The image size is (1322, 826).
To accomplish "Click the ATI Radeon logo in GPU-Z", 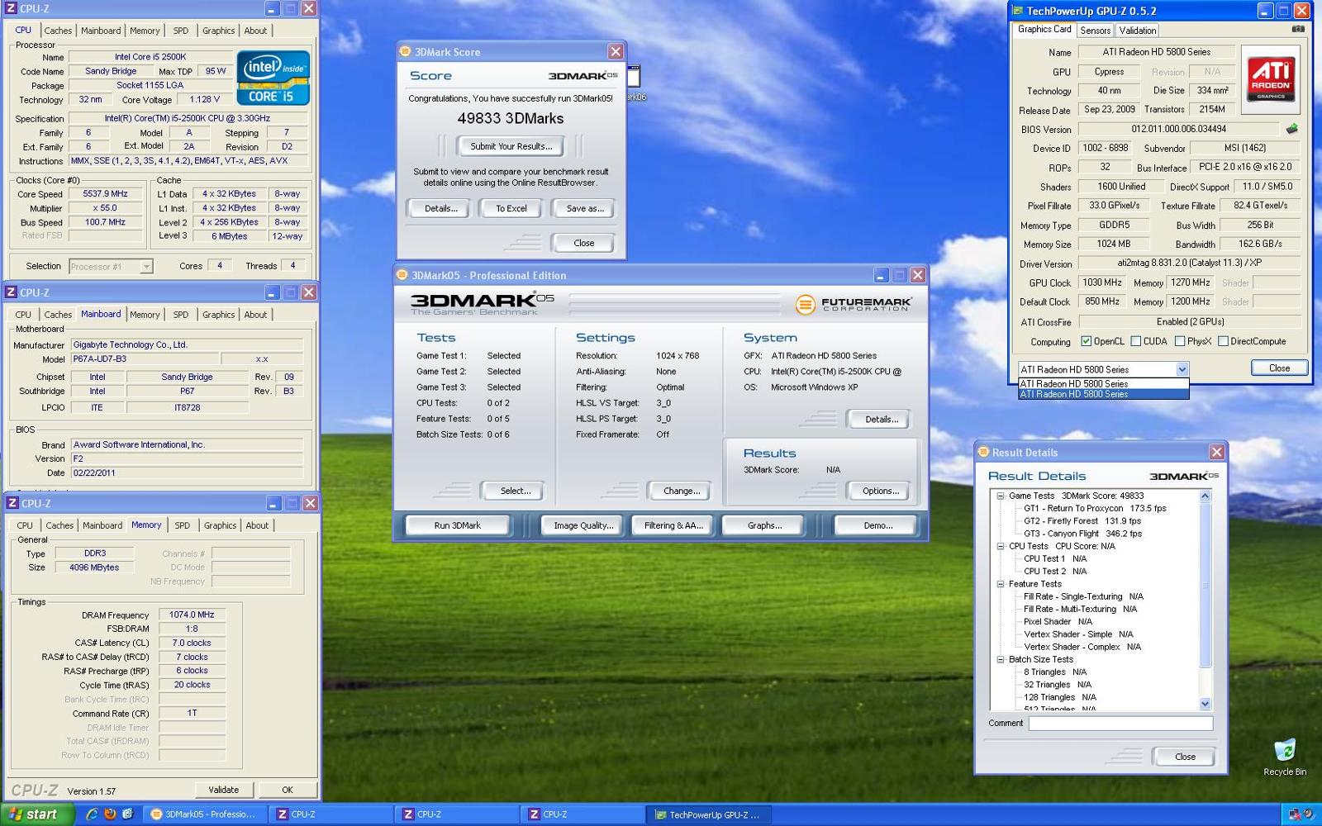I will 1271,79.
